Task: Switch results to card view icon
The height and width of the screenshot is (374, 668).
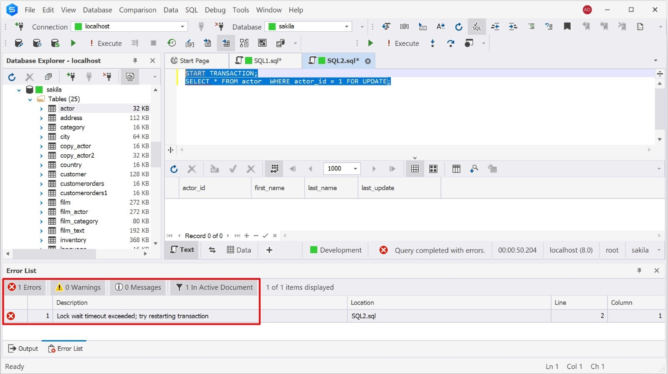Action: pos(433,169)
